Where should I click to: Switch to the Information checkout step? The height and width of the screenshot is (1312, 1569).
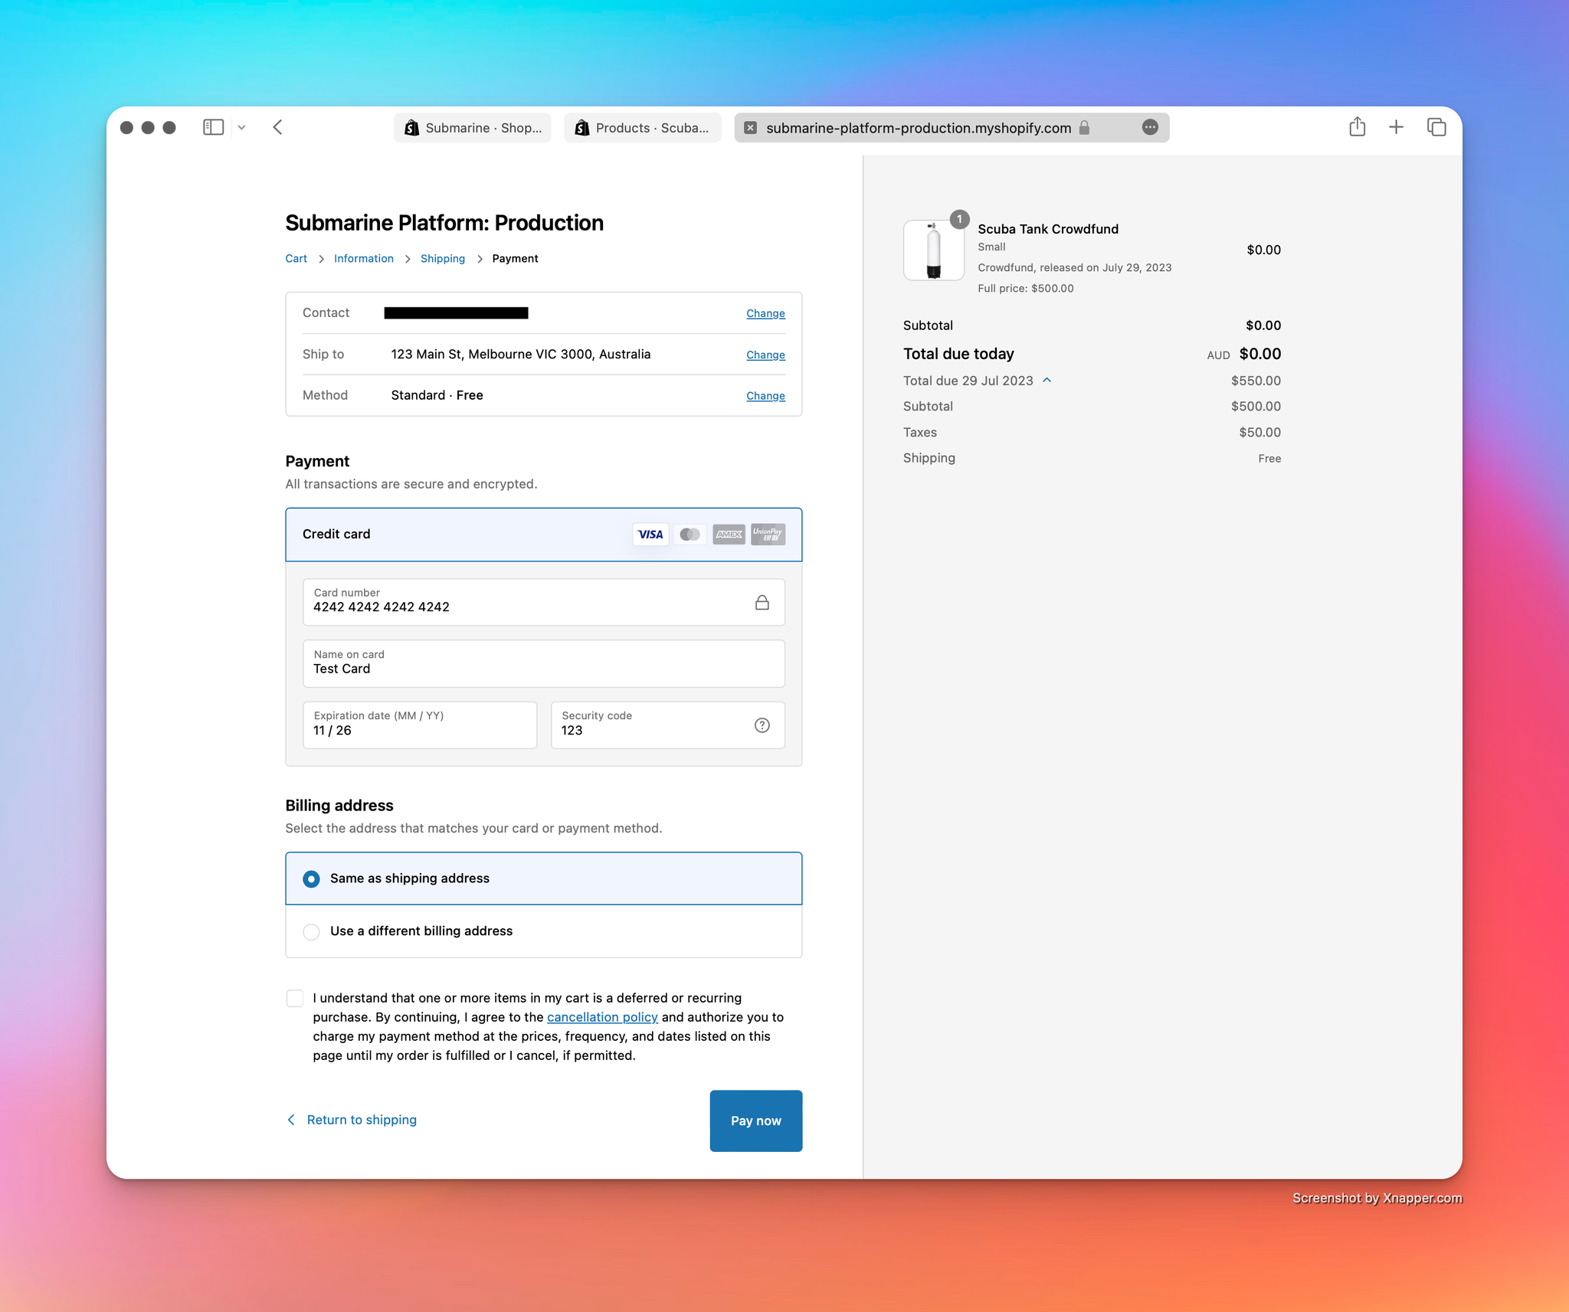364,258
